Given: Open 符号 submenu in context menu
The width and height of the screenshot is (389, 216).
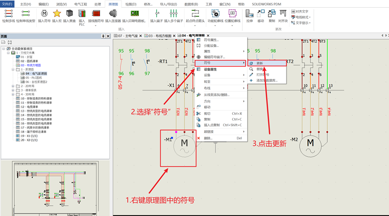Looking at the screenshot, I should pos(221,63).
